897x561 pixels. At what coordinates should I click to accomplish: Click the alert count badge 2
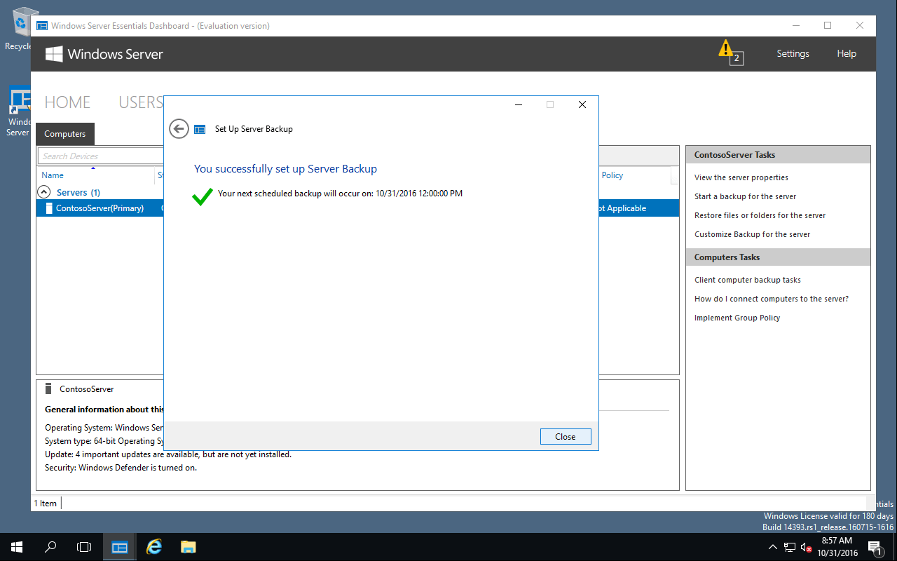(x=737, y=58)
